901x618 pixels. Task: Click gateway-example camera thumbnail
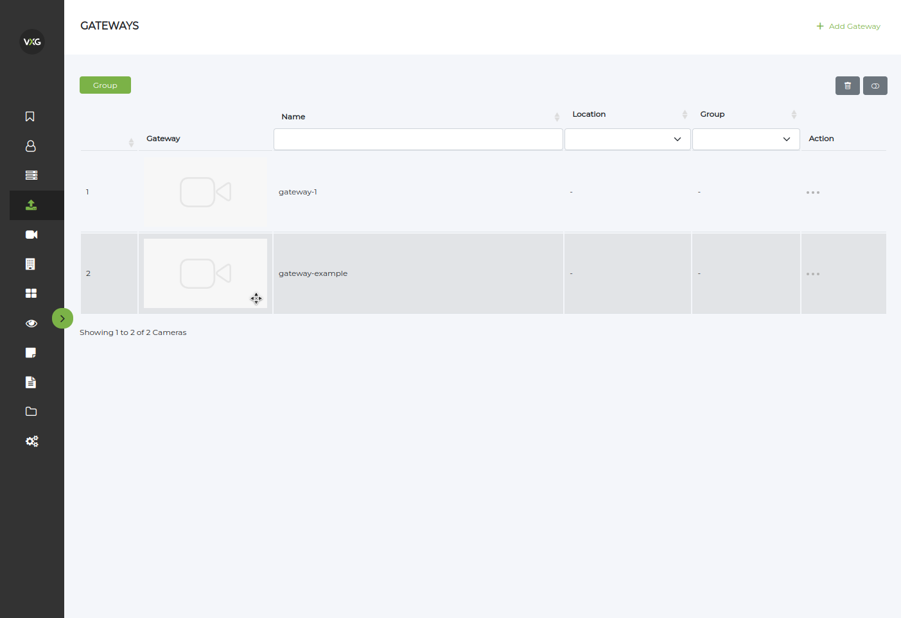tap(206, 273)
